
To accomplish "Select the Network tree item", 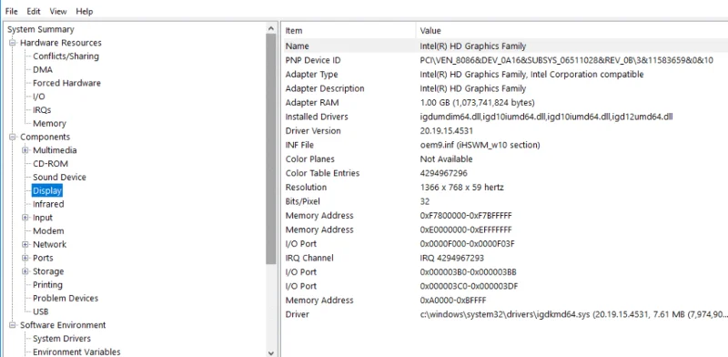I will (x=50, y=245).
